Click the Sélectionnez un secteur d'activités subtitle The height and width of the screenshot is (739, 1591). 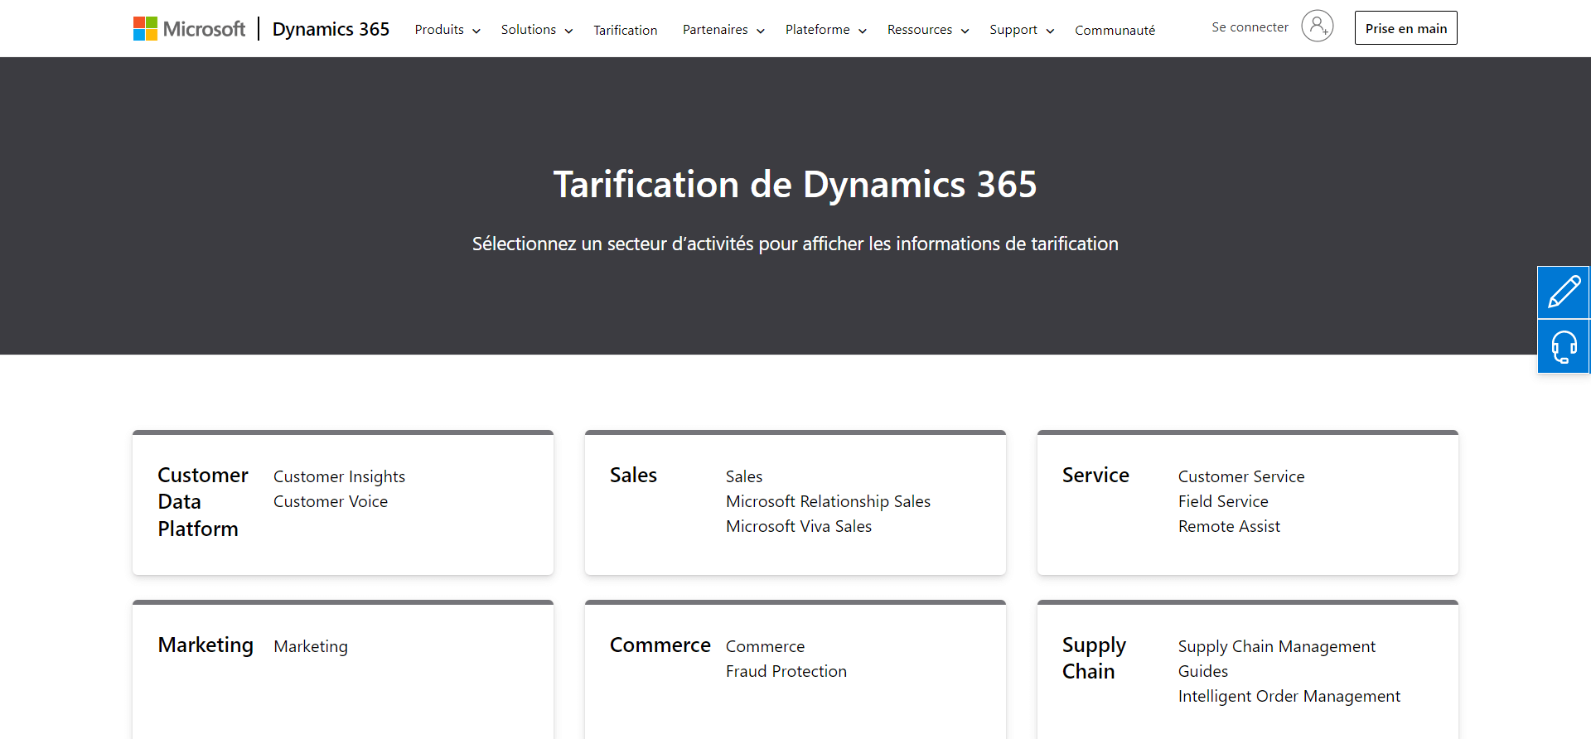[795, 244]
